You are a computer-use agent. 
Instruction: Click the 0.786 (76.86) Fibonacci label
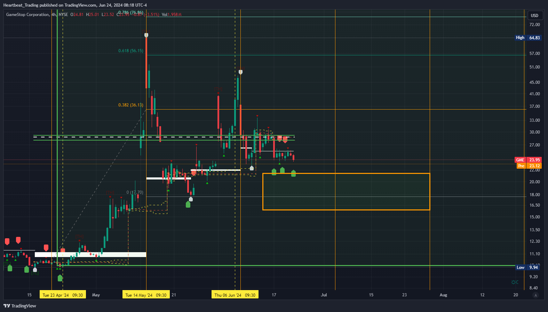[x=131, y=13]
